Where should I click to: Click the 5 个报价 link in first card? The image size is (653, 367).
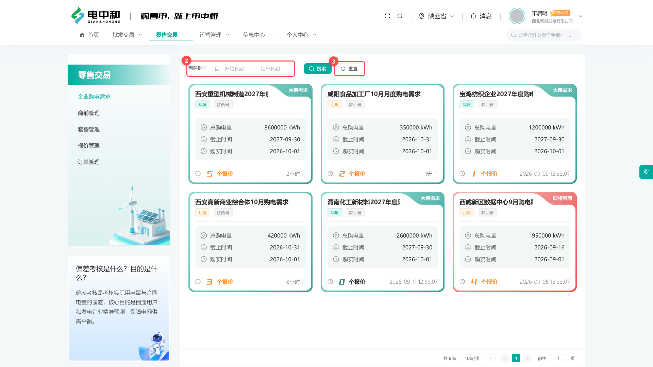coord(220,174)
